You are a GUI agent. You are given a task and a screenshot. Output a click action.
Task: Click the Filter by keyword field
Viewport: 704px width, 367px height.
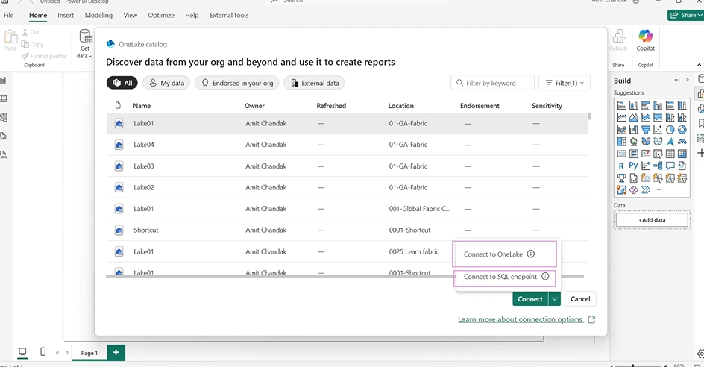click(492, 83)
